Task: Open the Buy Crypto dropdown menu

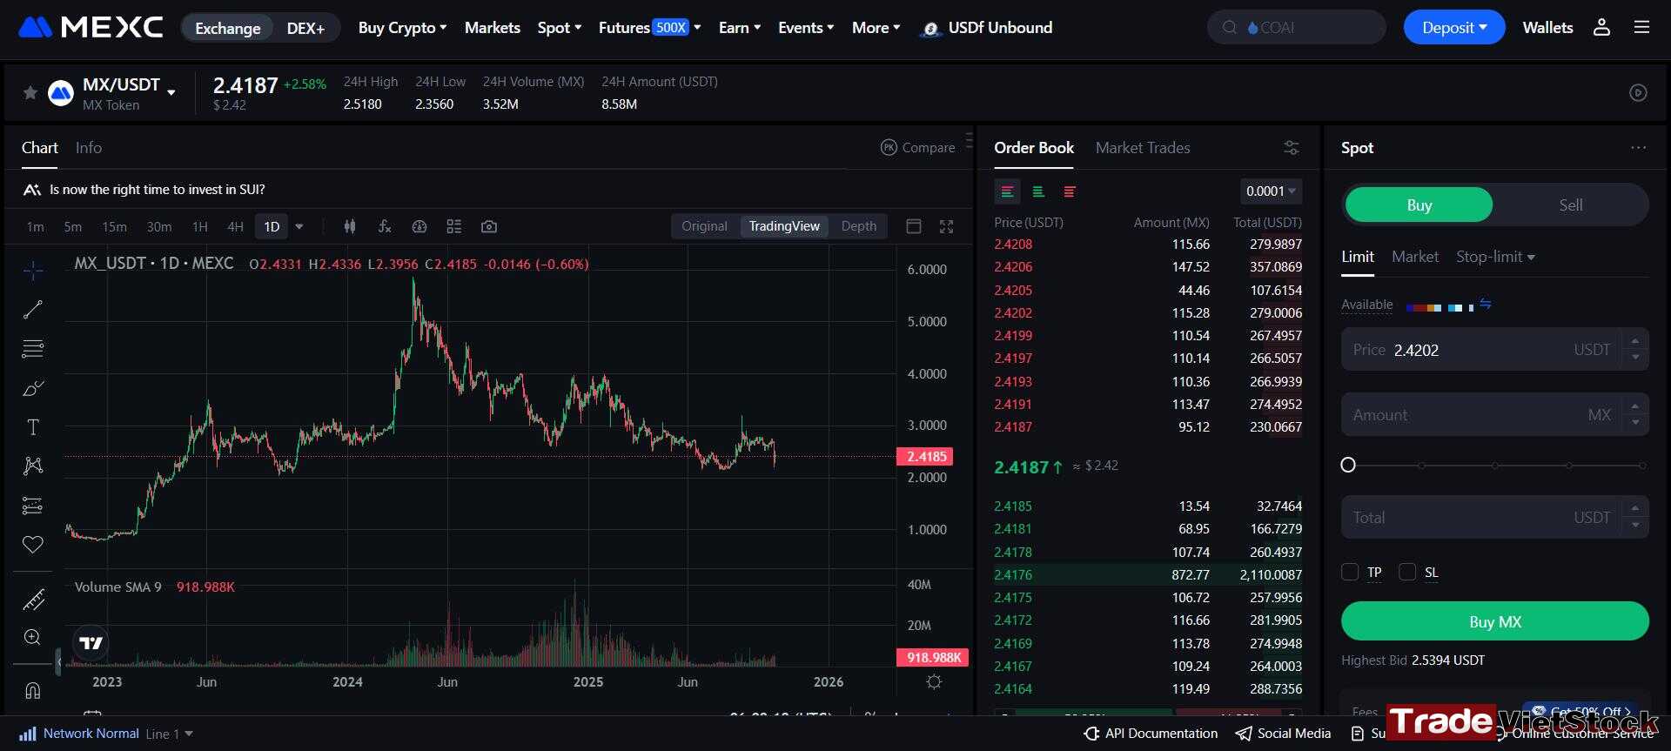Action: coord(402,28)
